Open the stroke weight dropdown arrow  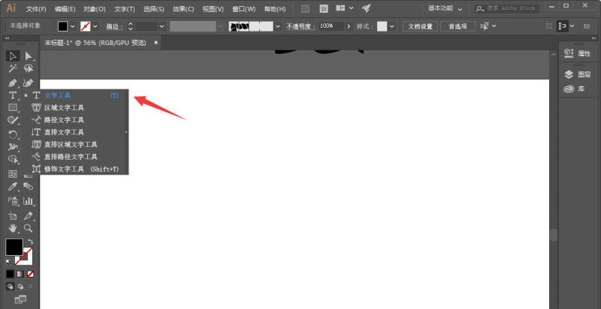pos(162,26)
